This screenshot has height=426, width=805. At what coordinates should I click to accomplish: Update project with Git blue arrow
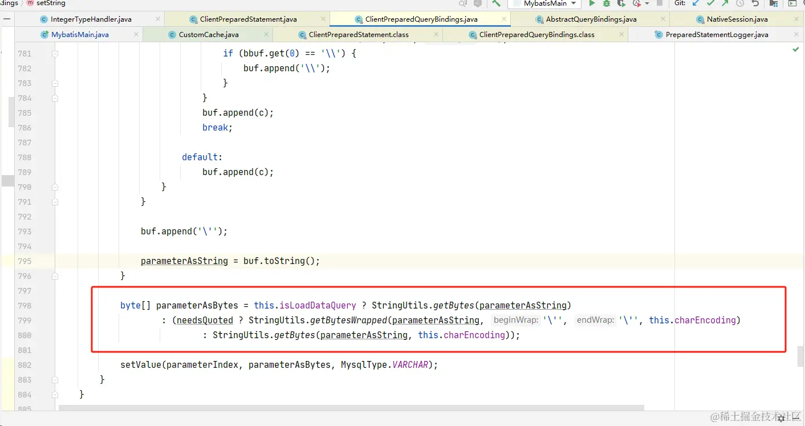point(696,3)
